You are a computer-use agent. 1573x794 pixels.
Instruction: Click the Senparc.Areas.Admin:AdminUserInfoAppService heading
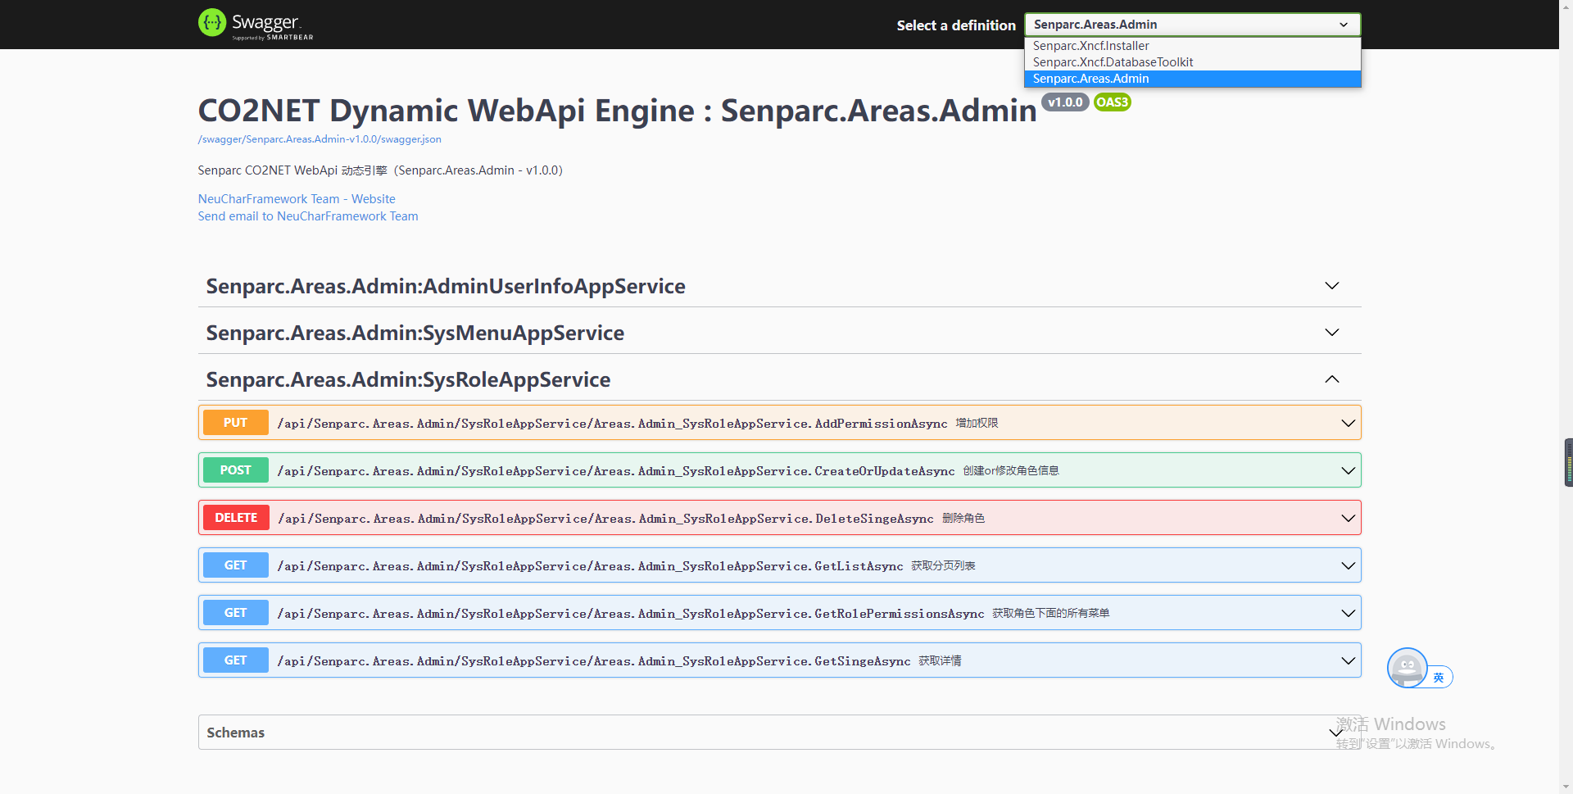pyautogui.click(x=446, y=286)
